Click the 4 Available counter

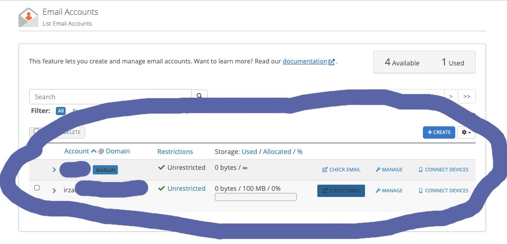(402, 62)
